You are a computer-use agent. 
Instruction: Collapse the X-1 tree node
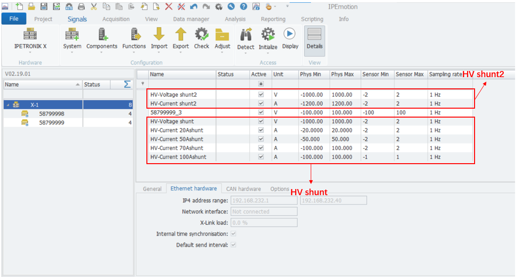tap(8, 105)
